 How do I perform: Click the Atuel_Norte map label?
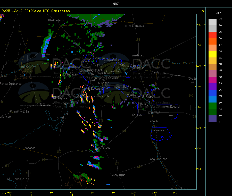click(122, 87)
